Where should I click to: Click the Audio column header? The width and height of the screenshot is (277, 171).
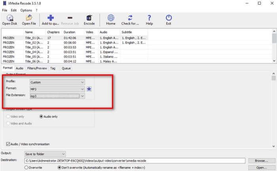pyautogui.click(x=109, y=32)
